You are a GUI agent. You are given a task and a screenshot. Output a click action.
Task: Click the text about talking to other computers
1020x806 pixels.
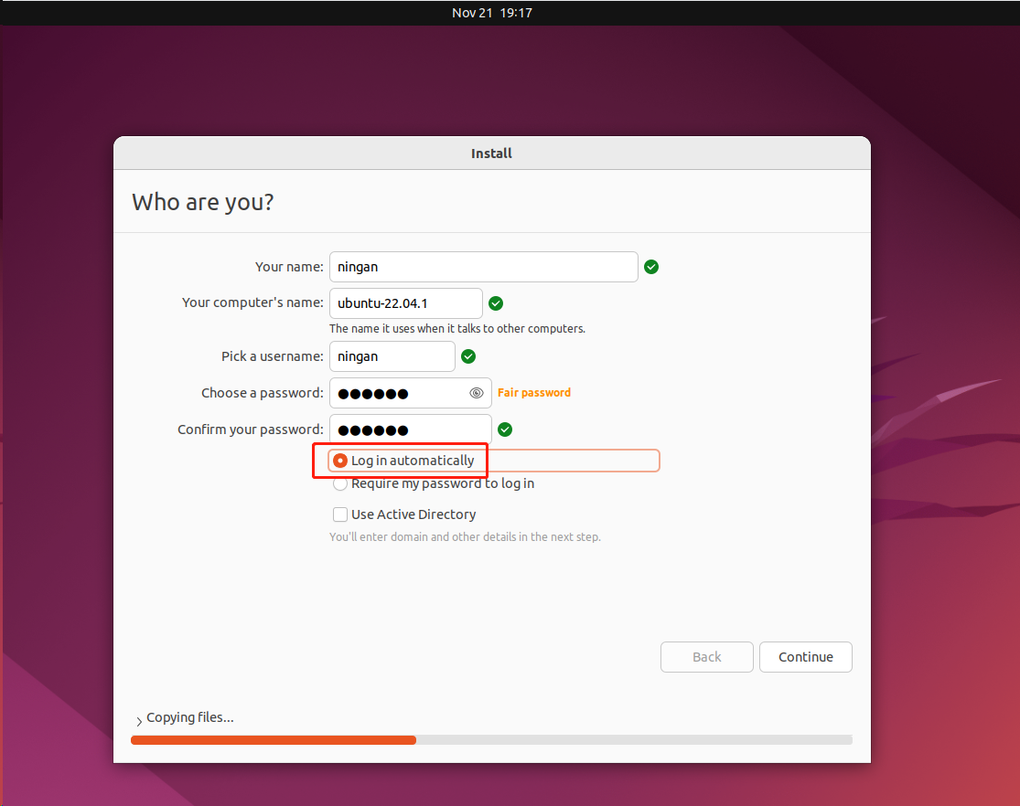pos(457,329)
